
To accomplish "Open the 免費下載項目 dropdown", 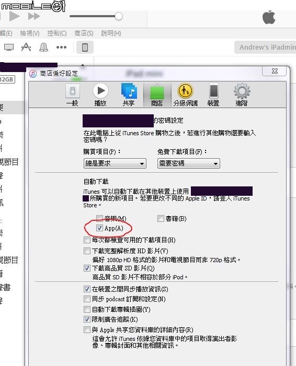I will coord(189,163).
